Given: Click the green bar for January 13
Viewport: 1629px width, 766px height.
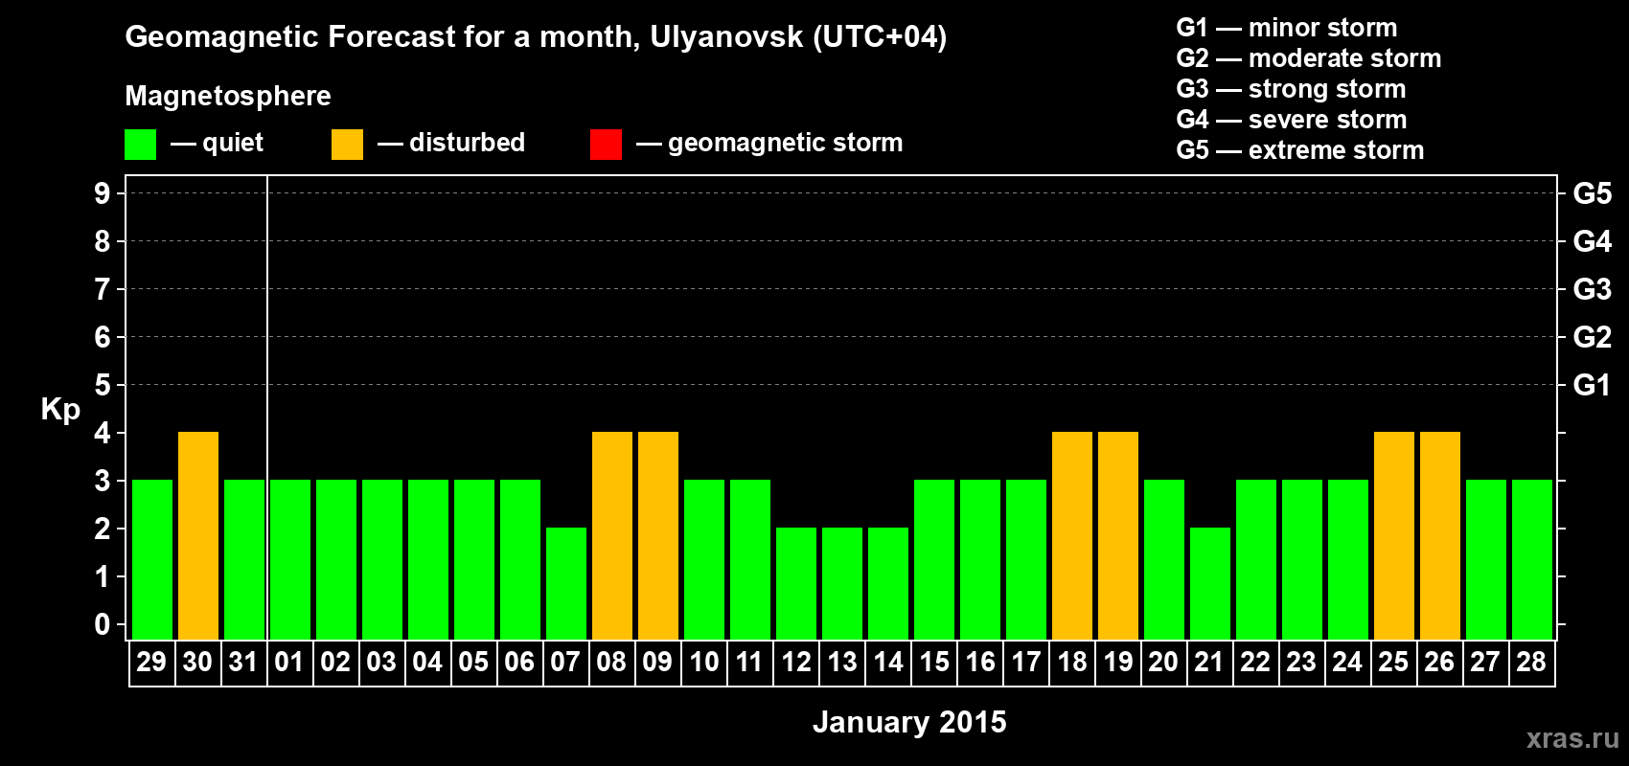Looking at the screenshot, I should coord(842,583).
